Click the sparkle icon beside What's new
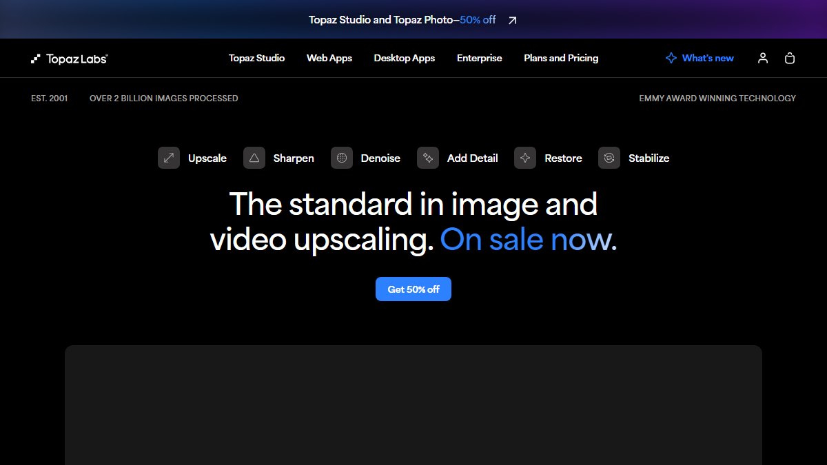 coord(671,59)
